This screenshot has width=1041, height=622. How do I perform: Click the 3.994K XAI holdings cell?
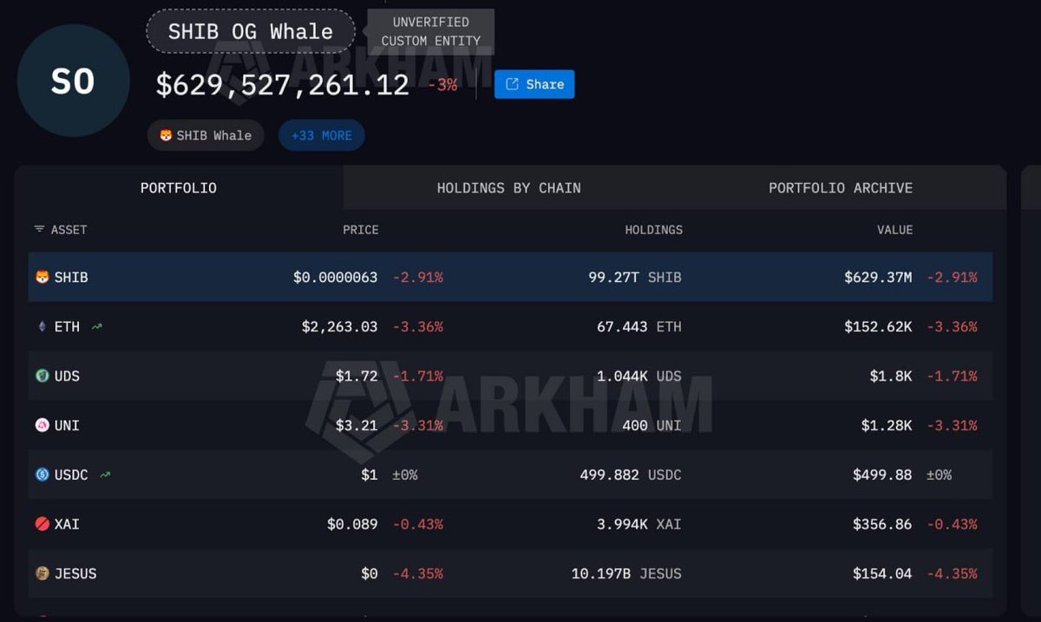click(x=639, y=524)
